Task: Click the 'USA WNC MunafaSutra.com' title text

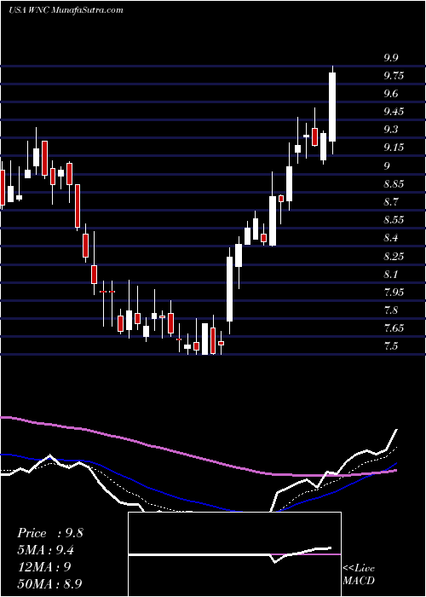Action: tap(66, 10)
